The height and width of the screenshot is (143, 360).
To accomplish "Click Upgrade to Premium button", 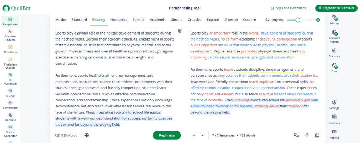I will pyautogui.click(x=336, y=8).
